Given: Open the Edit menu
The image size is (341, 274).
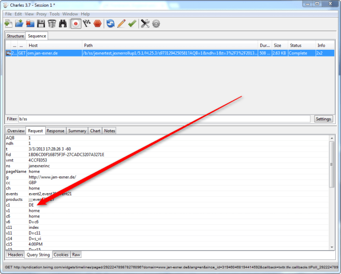Looking at the screenshot, I should [18, 14].
